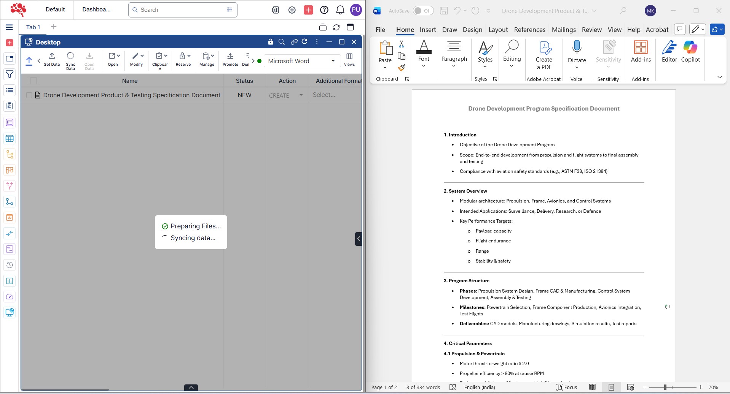Click the Dashboa... navigation button
The image size is (730, 394).
(x=96, y=9)
